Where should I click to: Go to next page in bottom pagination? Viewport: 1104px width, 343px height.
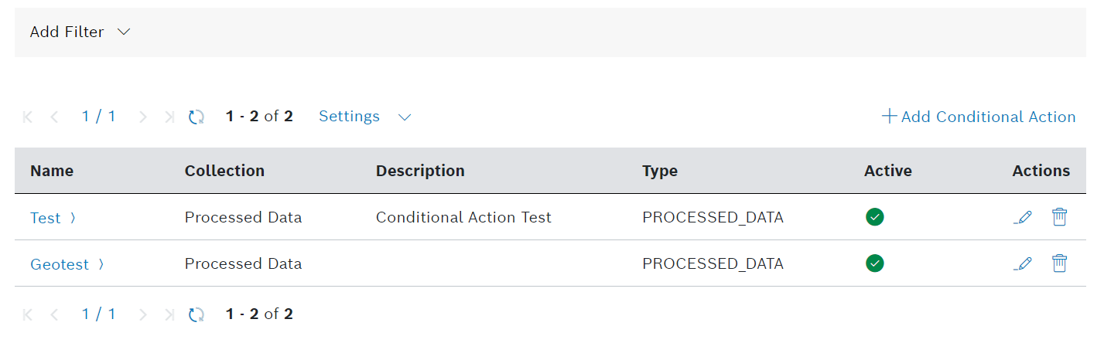coord(143,314)
